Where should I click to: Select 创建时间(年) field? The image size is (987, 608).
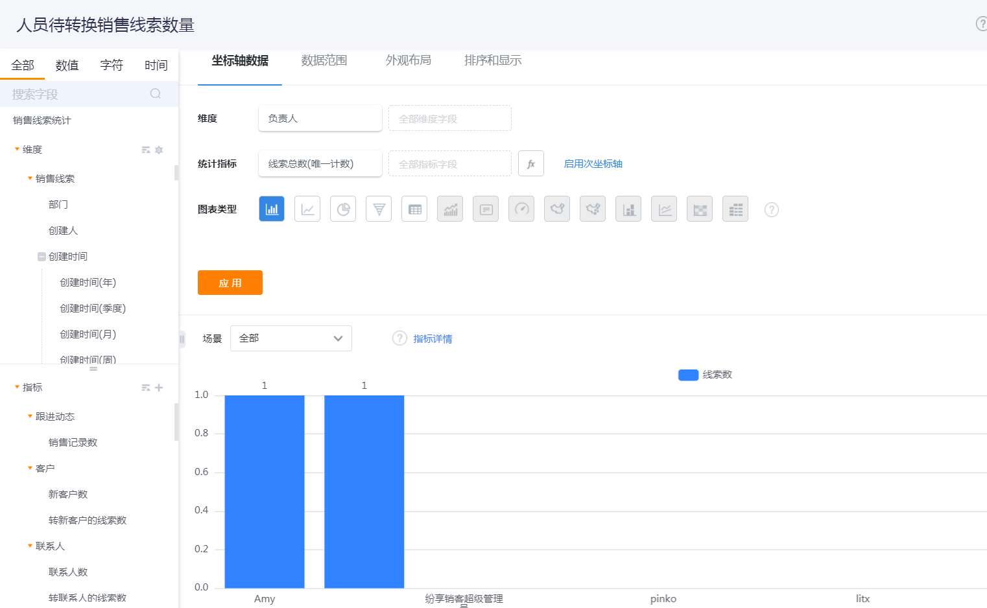click(x=88, y=282)
